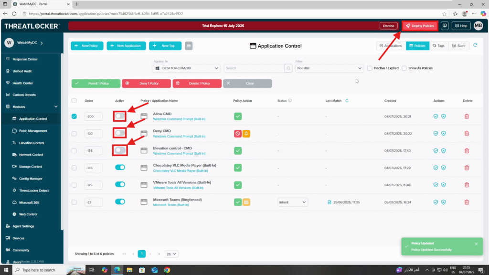Clear the current policy selection
The image size is (489, 275).
(247, 83)
